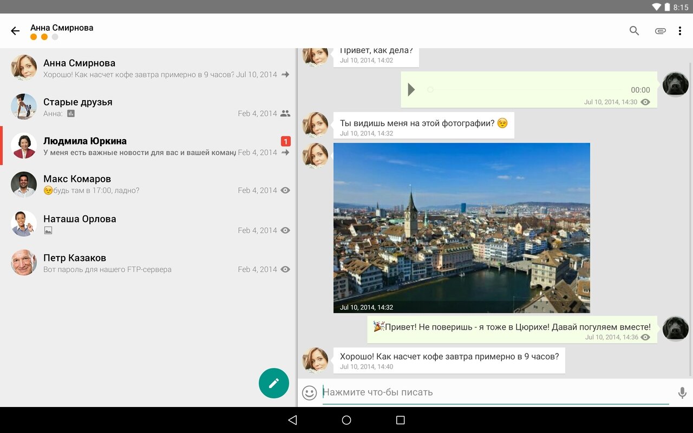Click the seen eye icon on Наташа Орлова row
693x433 pixels.
285,231
